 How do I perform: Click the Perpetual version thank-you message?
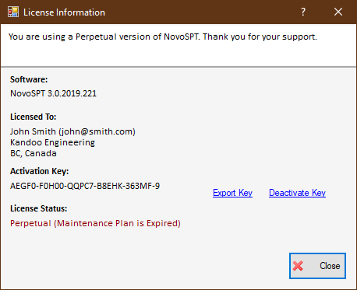tap(163, 37)
